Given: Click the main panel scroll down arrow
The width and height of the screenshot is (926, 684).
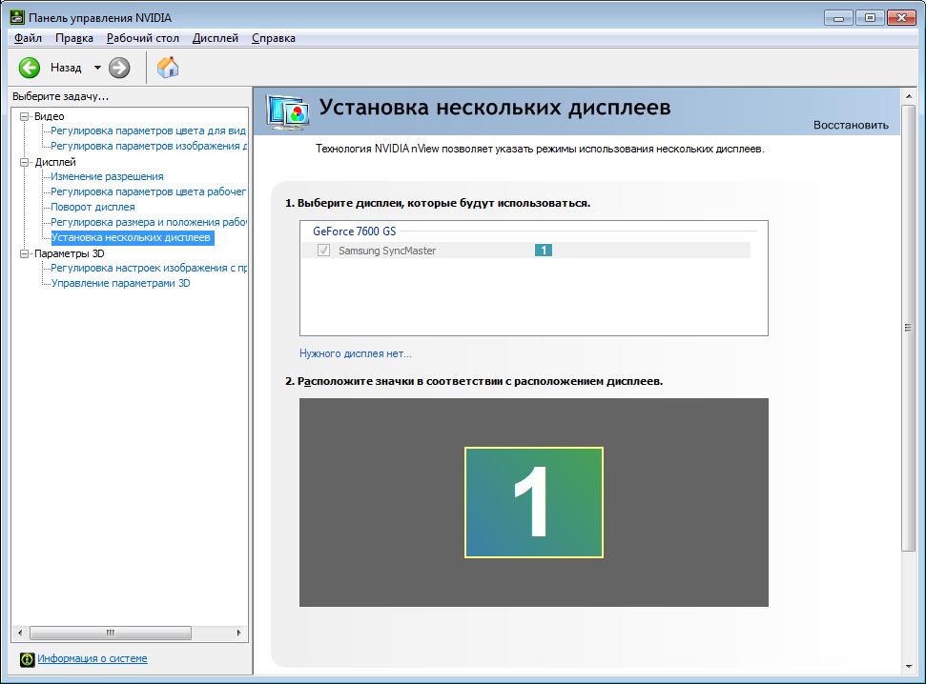Looking at the screenshot, I should pyautogui.click(x=908, y=667).
